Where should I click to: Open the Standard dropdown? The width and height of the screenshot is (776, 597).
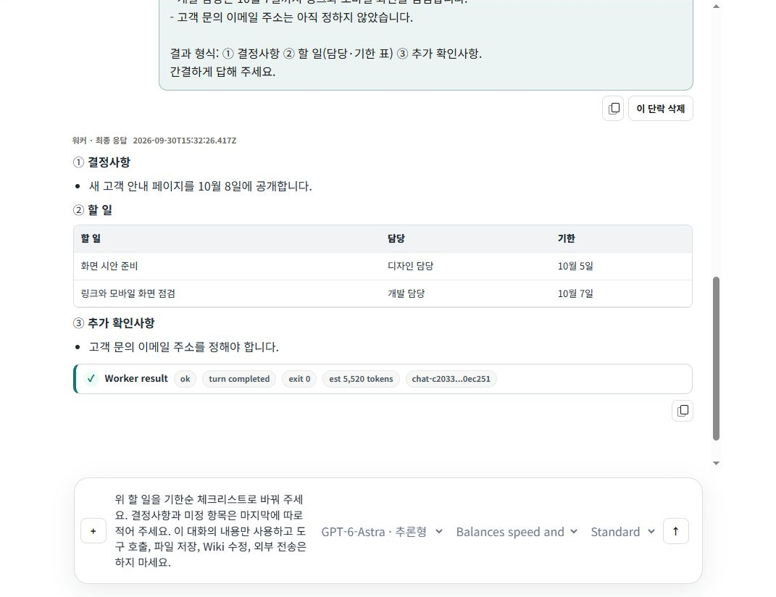coord(622,532)
